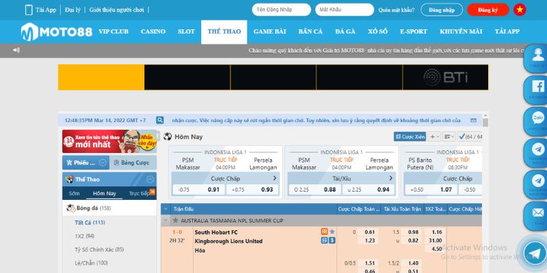Image resolution: width=547 pixels, height=273 pixels.
Task: Click the orange scoreboard icon for South Hobart FC
Action: (324, 231)
